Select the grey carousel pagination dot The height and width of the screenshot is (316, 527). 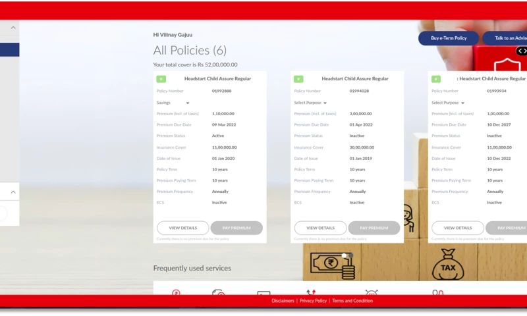[x=351, y=255]
